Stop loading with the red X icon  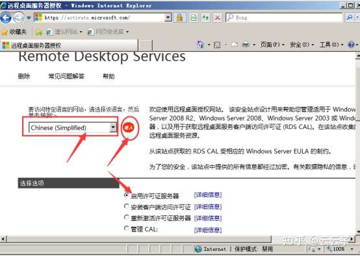(217, 17)
